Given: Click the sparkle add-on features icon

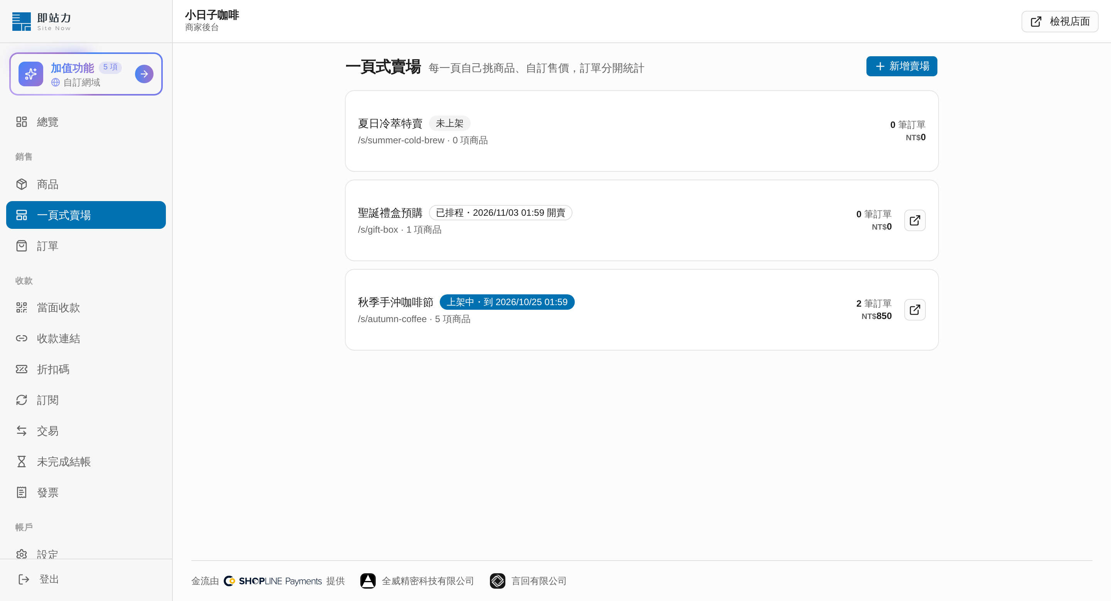Looking at the screenshot, I should pyautogui.click(x=30, y=74).
